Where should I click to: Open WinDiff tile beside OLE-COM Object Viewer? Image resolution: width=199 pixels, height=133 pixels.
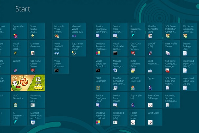tap(19, 65)
